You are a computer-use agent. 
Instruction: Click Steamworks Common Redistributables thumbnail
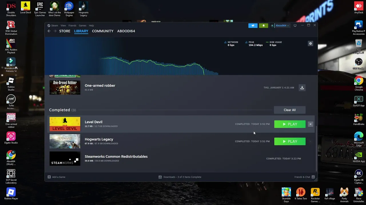[65, 159]
